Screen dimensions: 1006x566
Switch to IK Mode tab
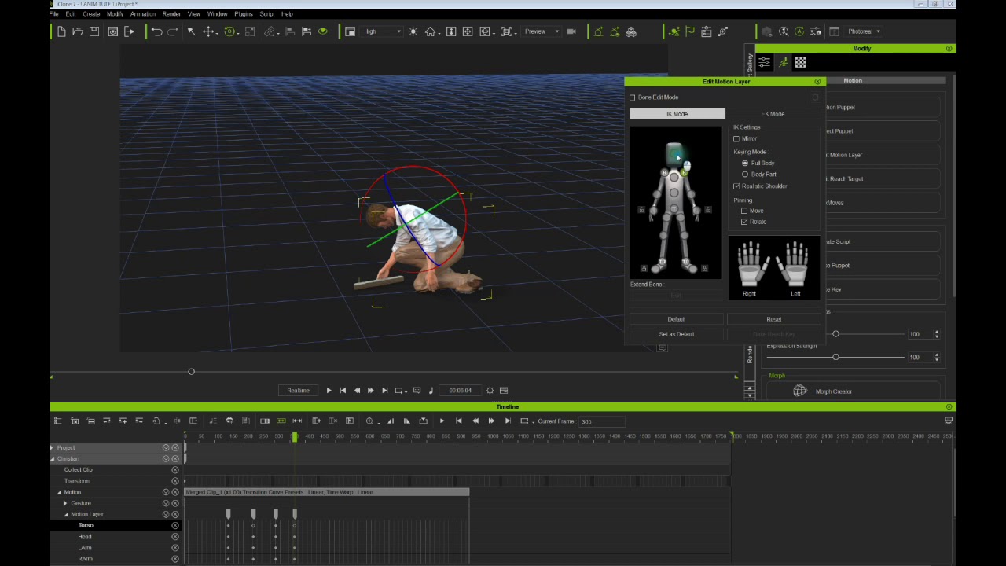tap(677, 114)
